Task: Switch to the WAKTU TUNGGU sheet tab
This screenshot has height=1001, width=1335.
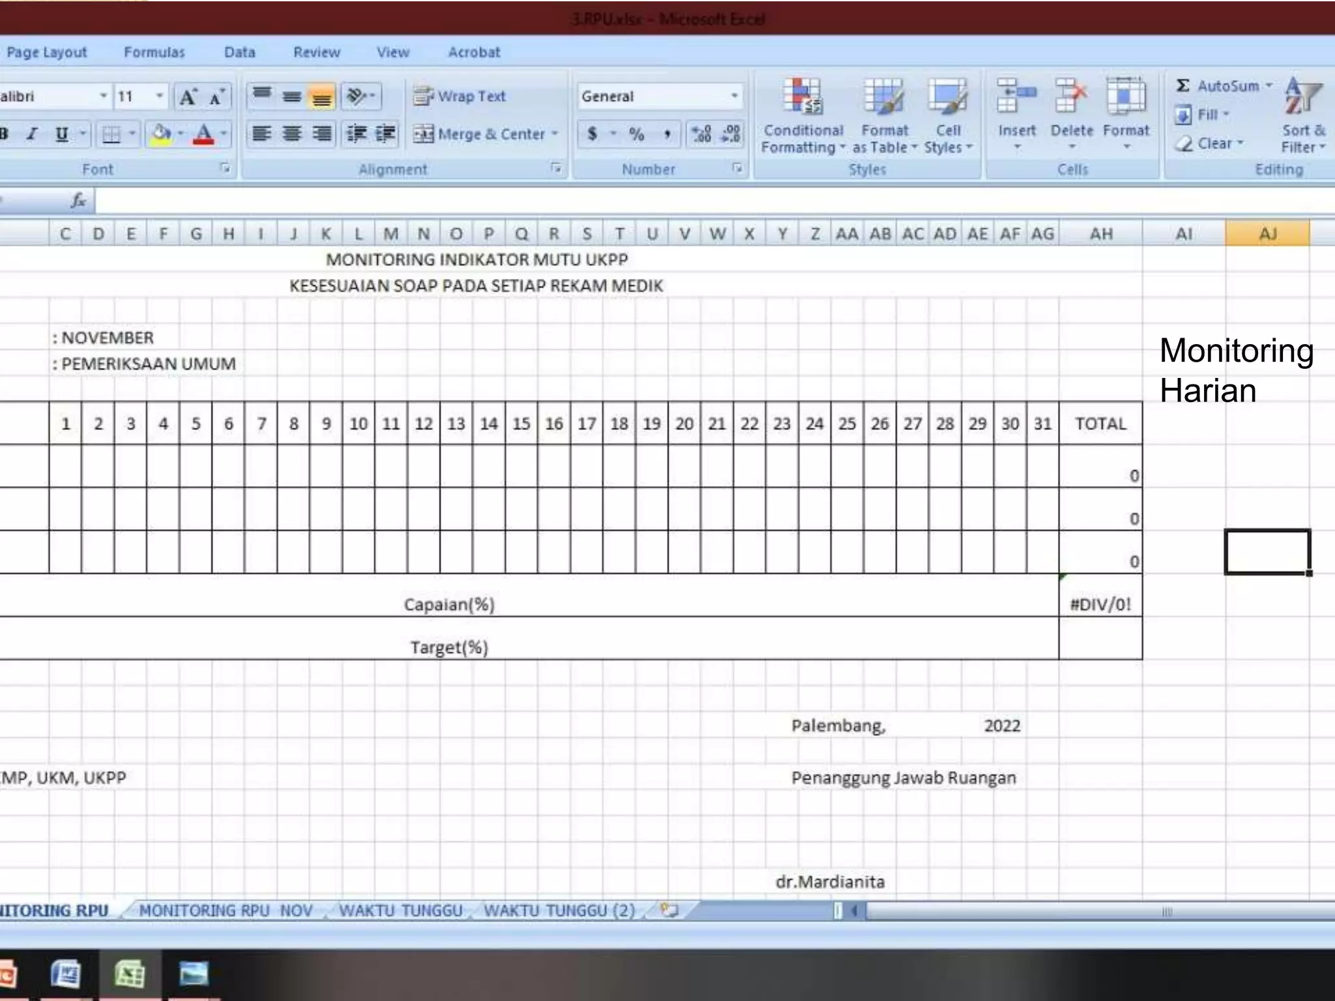Action: point(400,910)
